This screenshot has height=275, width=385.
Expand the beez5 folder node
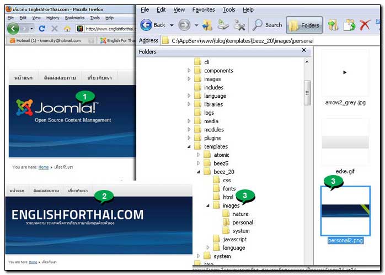[x=199, y=163]
